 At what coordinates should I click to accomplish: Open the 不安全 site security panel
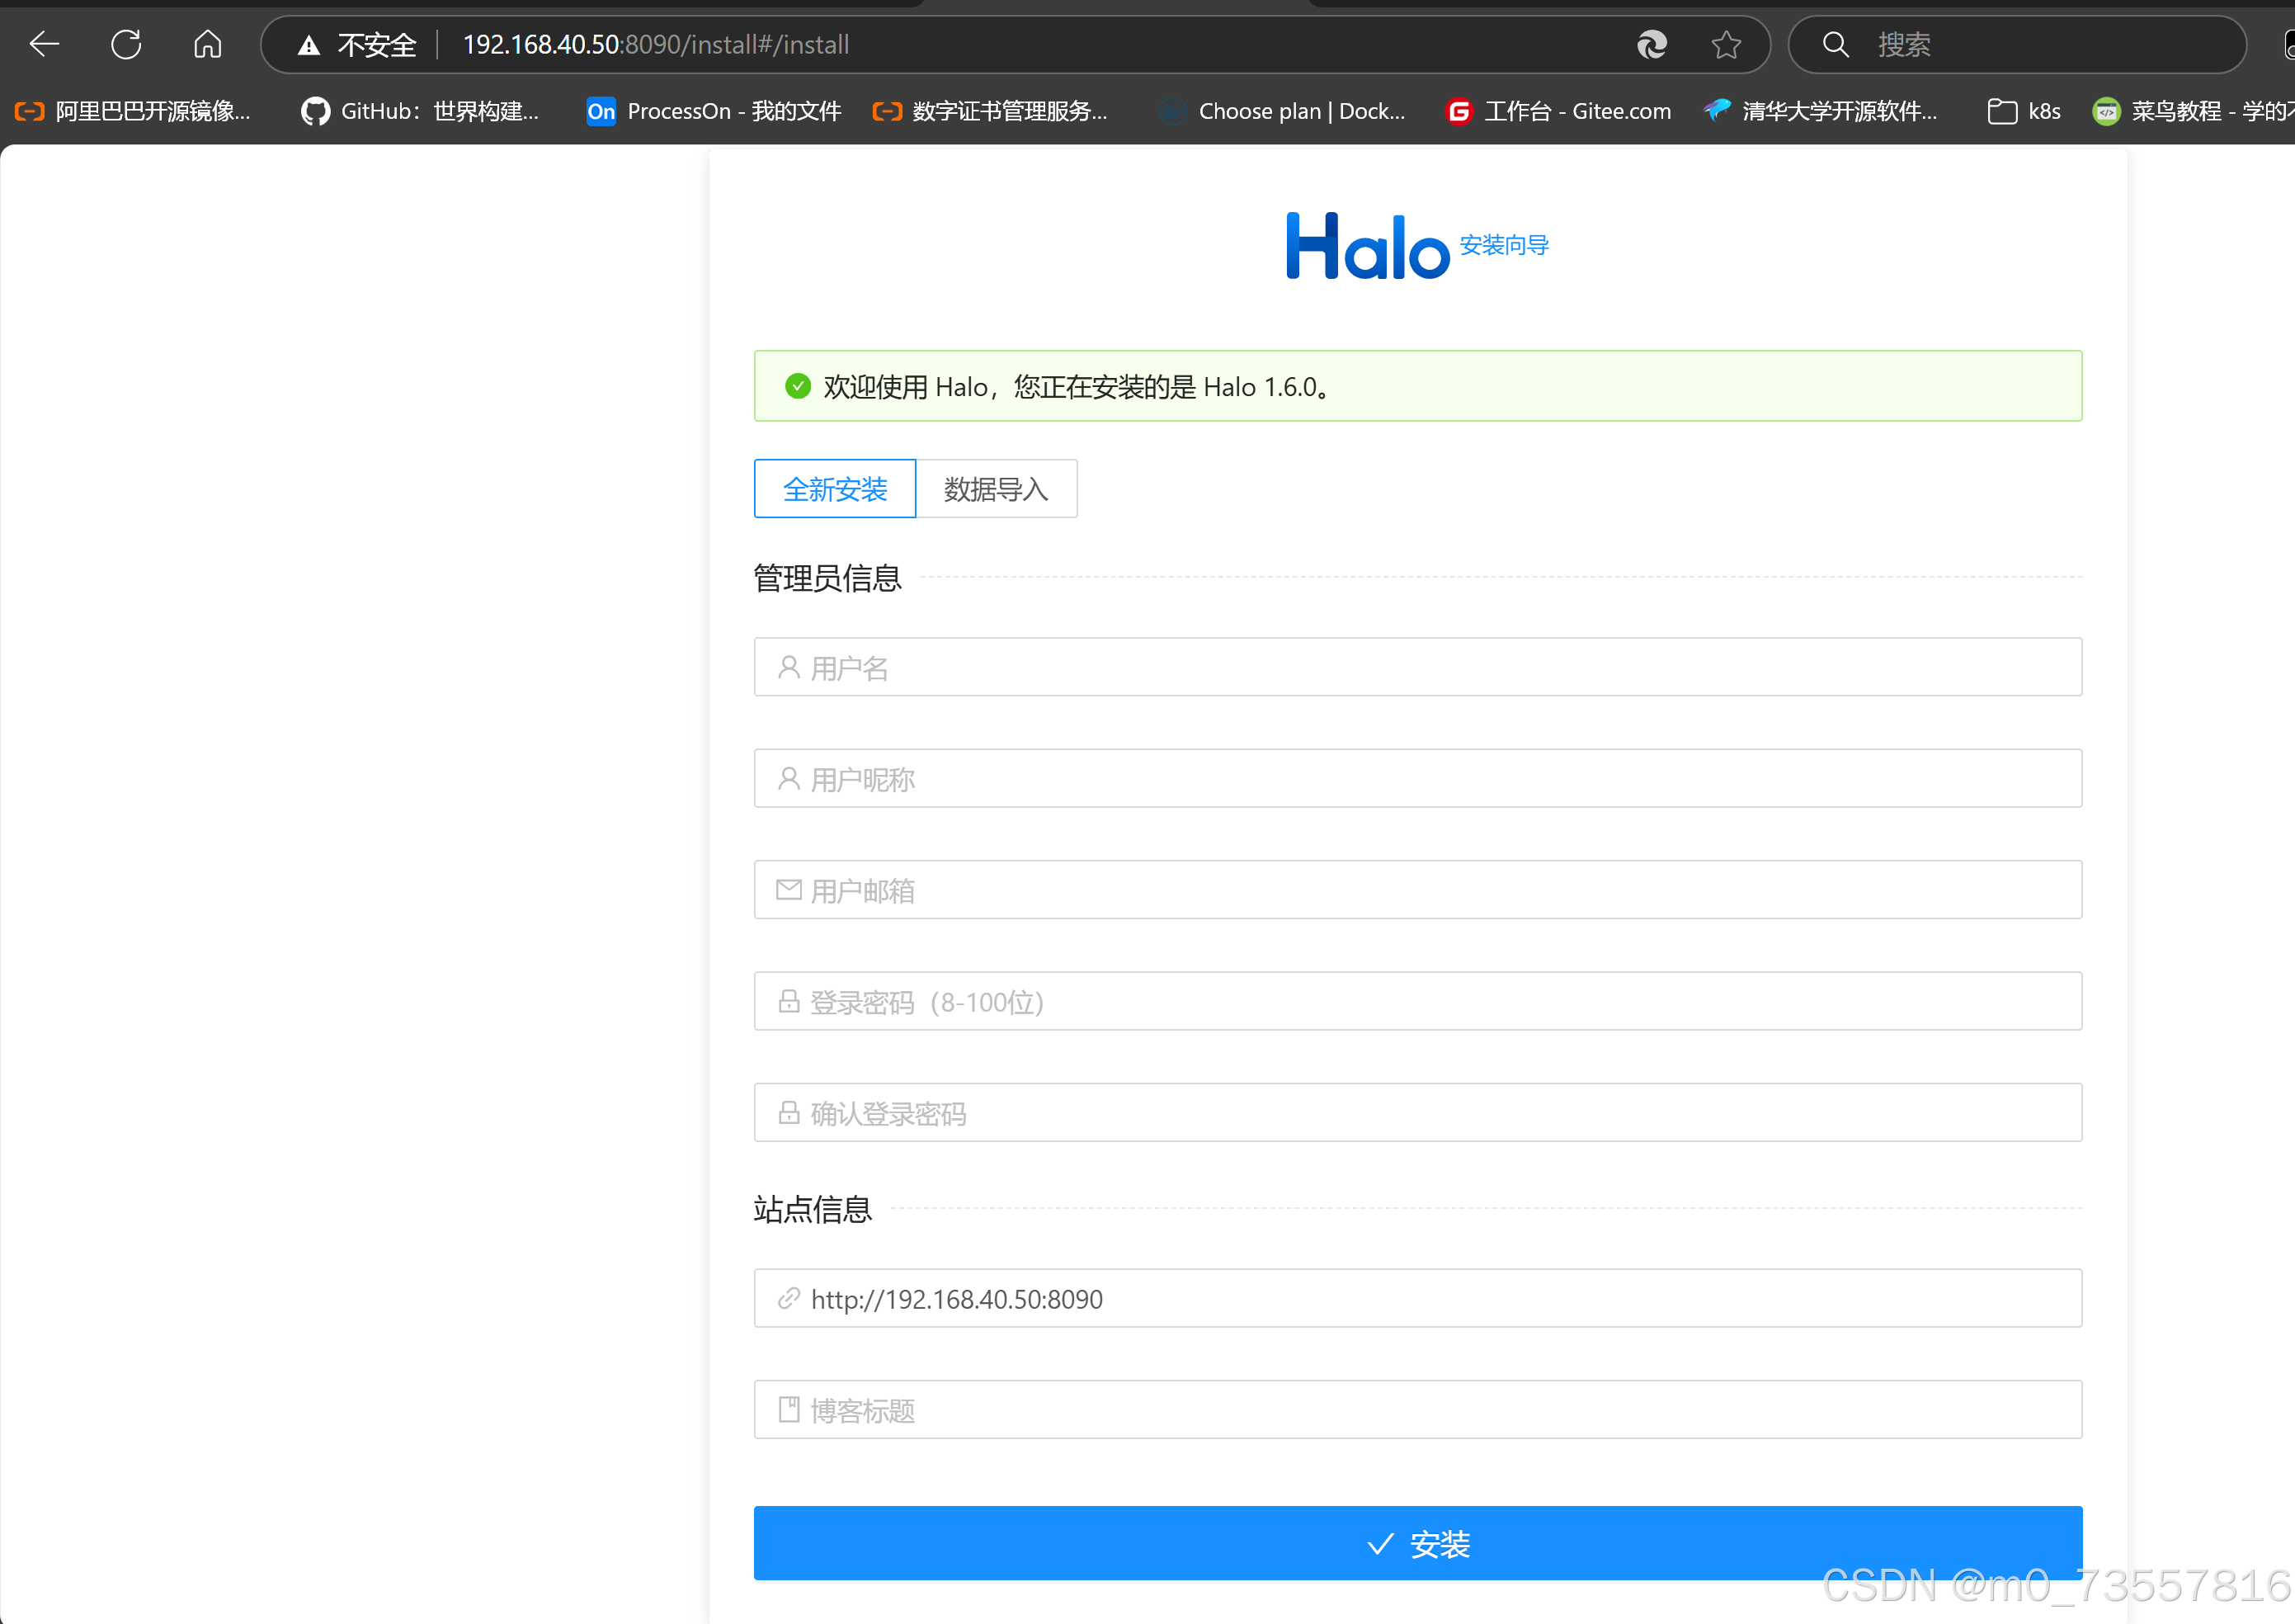tap(358, 44)
